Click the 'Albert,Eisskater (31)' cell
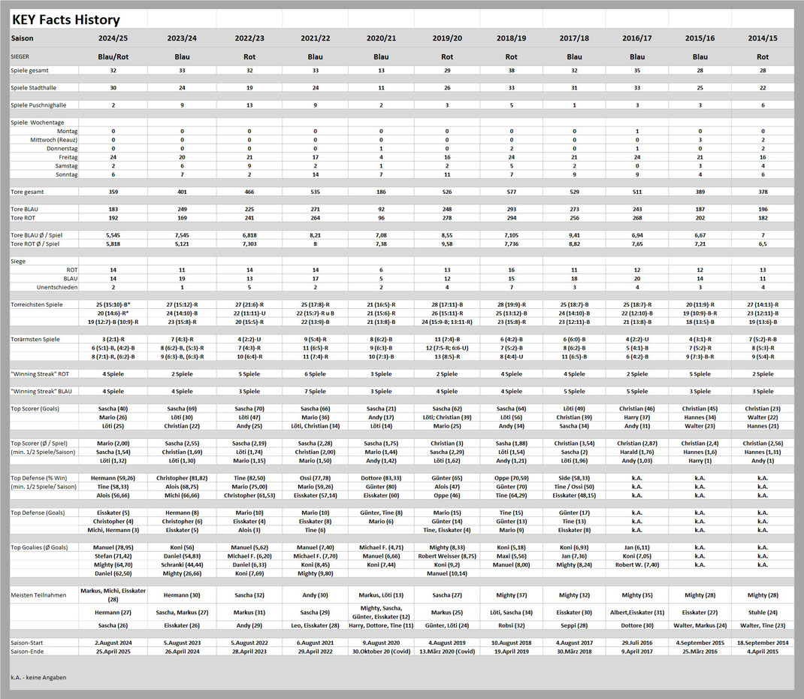Viewport: 804px width, 699px height. pos(637,613)
